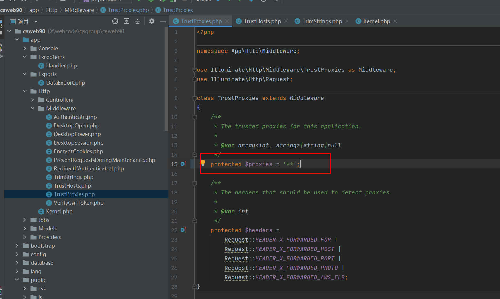The height and width of the screenshot is (299, 500).
Task: Select Authenticate.php file
Action: [75, 117]
